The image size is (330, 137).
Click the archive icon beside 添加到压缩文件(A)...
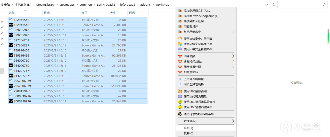(180, 11)
